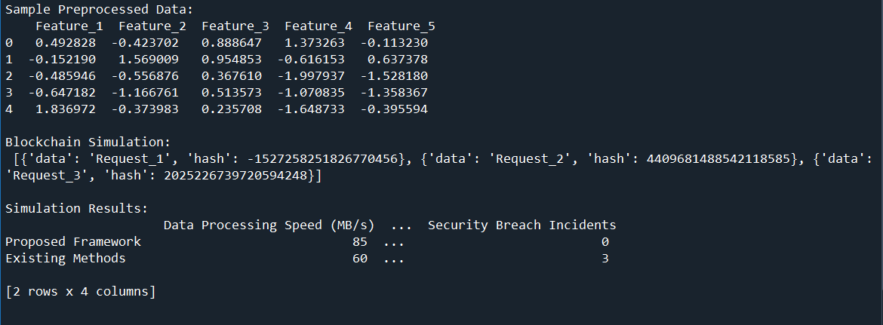Image resolution: width=883 pixels, height=325 pixels.
Task: Select the 'Request_2' data string
Action: 526,159
